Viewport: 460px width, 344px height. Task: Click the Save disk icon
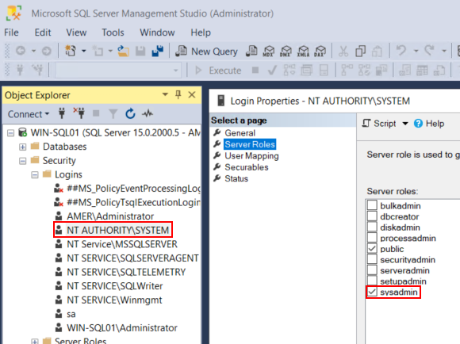pos(140,52)
